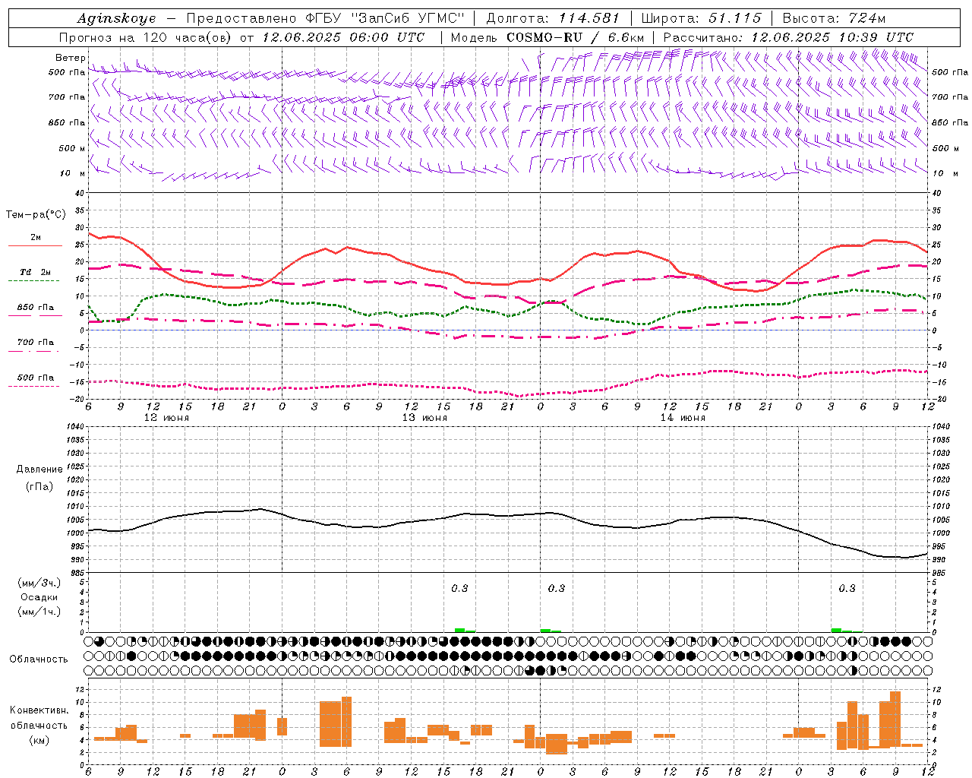Click the station name "Aginskoye" in the header
This screenshot has width=972, height=778.
pos(116,18)
